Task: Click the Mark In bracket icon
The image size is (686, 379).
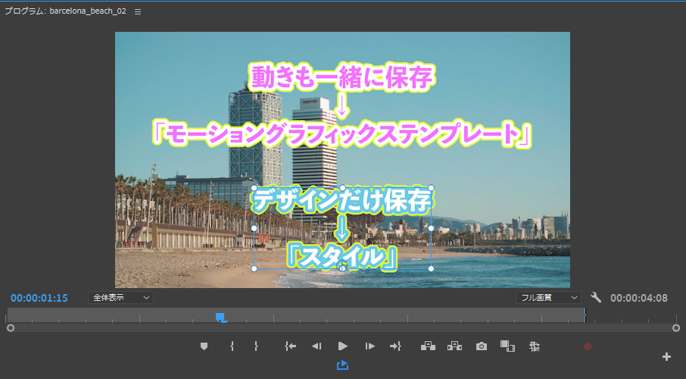Action: (x=232, y=346)
